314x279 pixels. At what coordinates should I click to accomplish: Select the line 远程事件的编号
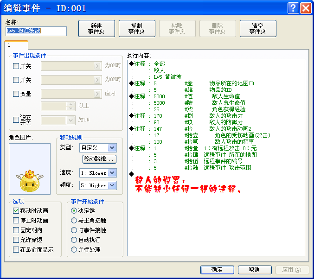216,161
